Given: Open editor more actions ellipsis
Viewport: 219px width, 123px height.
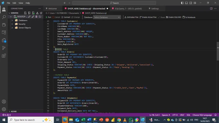Looking at the screenshot, I should tap(215, 8).
